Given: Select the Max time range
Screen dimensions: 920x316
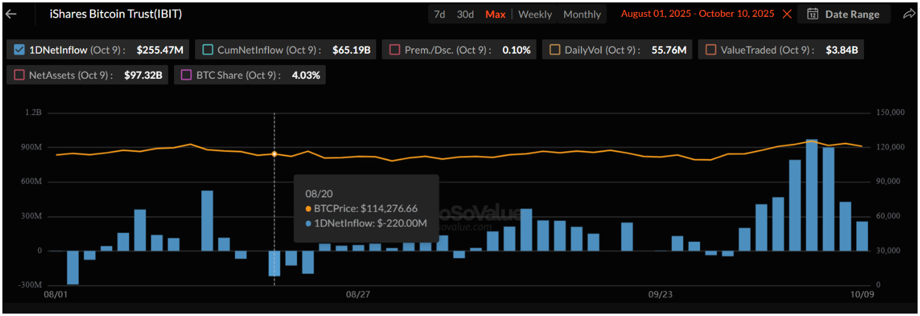Looking at the screenshot, I should coord(495,14).
